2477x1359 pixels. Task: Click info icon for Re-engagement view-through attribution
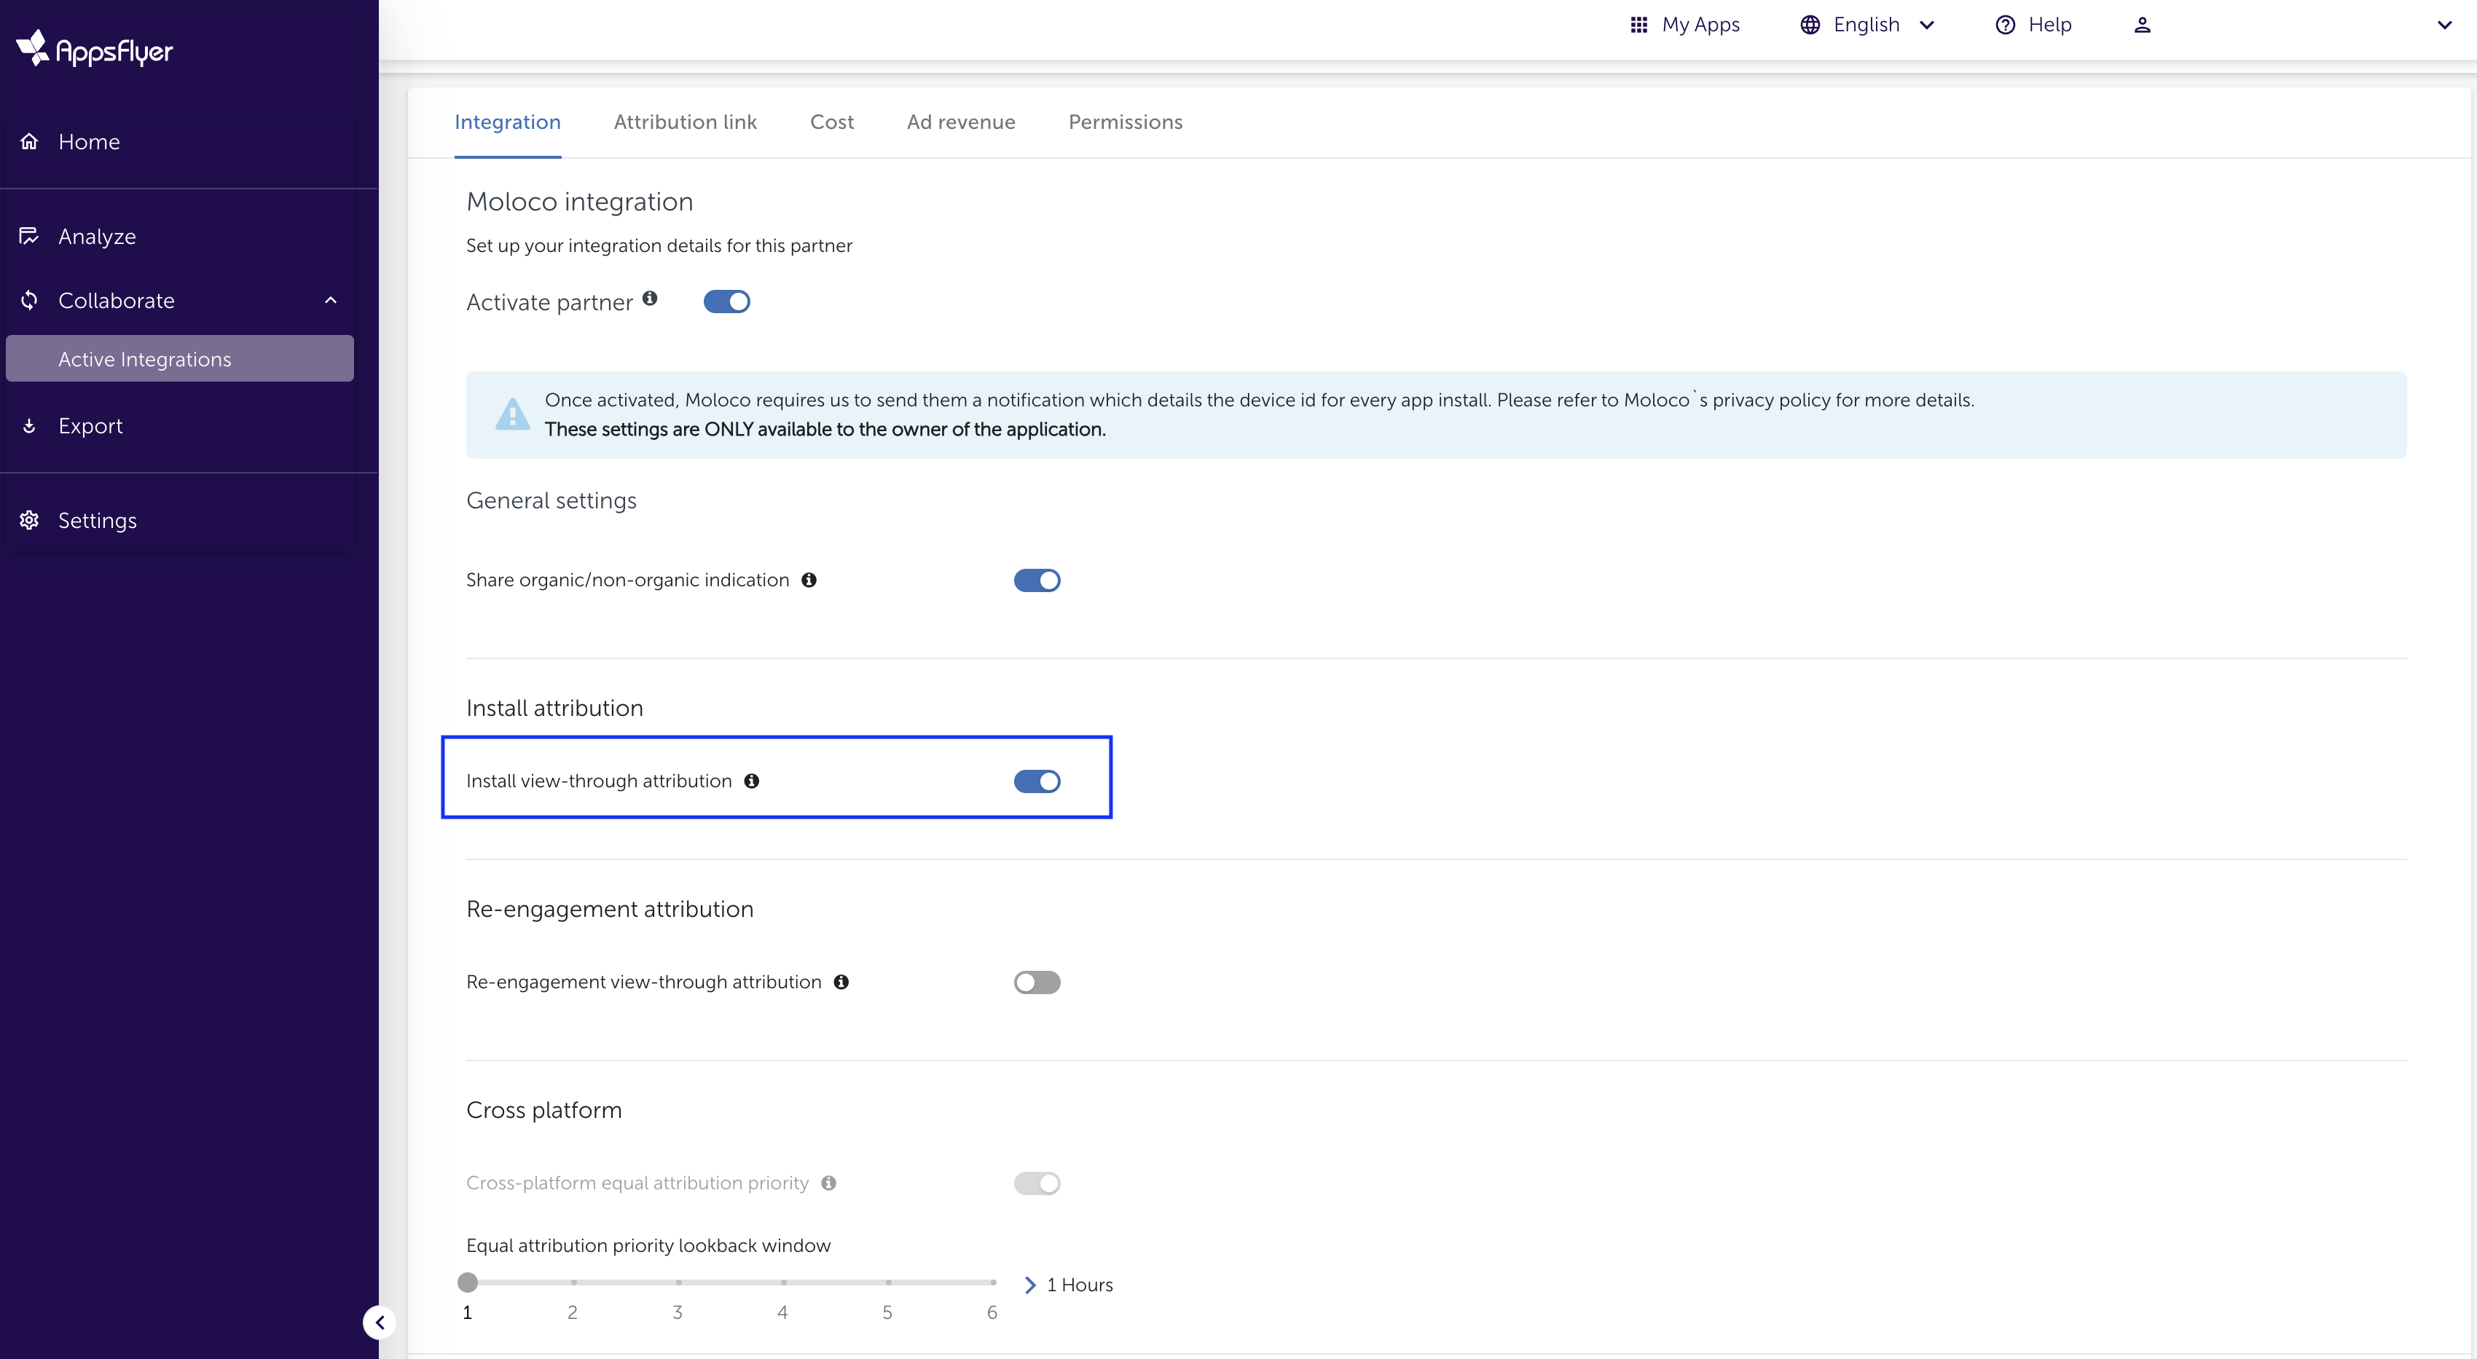point(841,982)
